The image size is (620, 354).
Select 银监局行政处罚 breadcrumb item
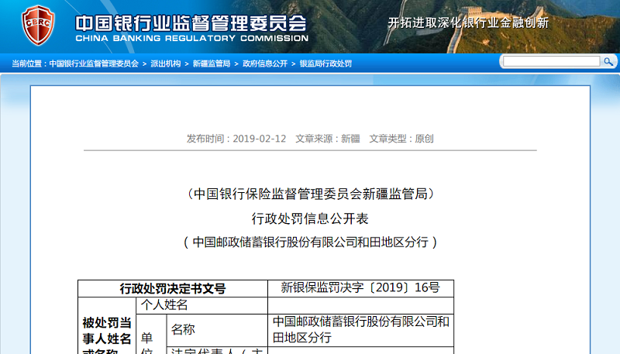click(x=325, y=64)
